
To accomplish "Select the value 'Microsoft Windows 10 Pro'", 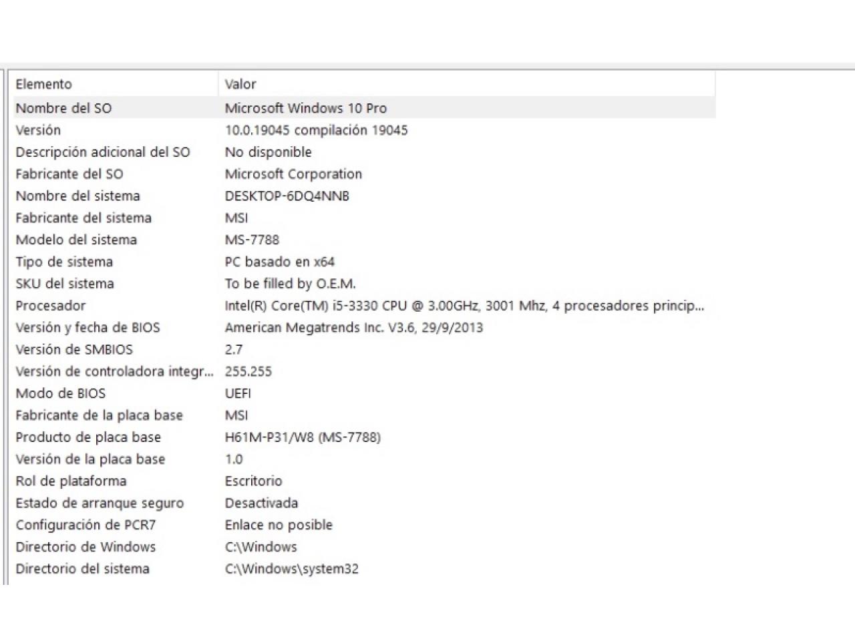I will tap(305, 108).
